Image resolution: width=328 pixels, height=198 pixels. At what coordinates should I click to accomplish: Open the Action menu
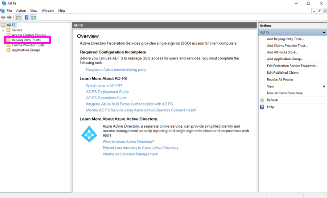(21, 11)
